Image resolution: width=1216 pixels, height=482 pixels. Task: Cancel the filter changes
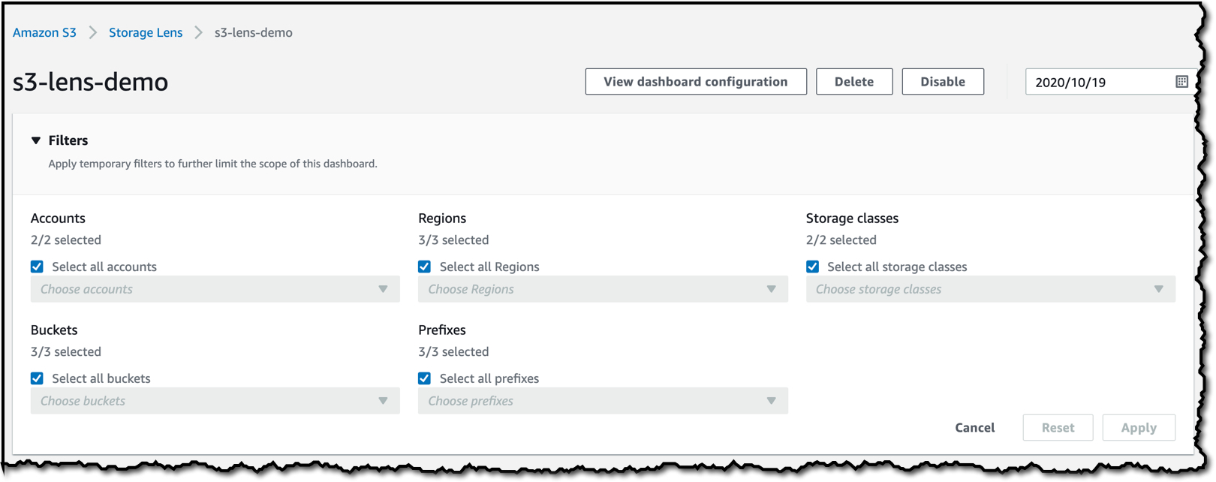pyautogui.click(x=975, y=428)
